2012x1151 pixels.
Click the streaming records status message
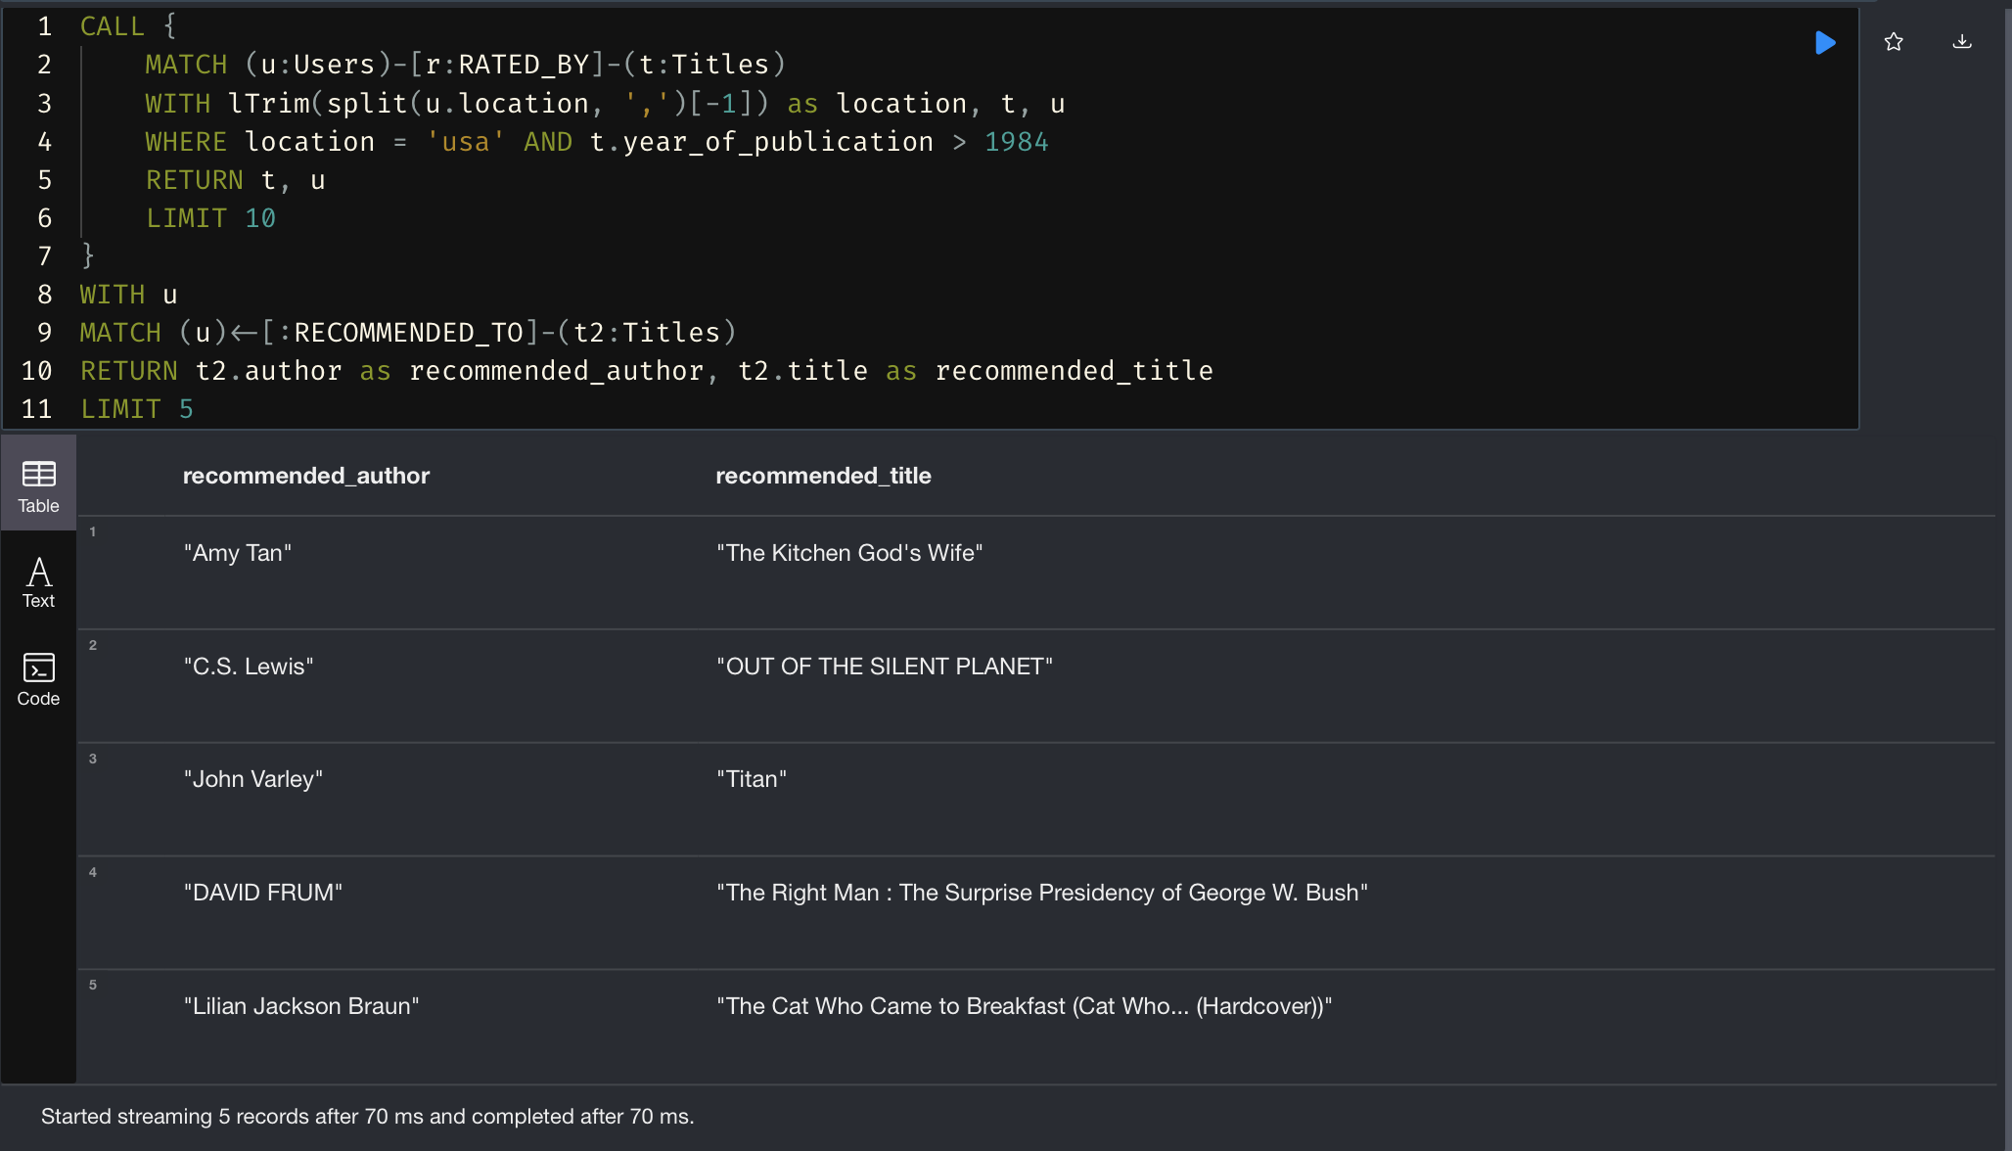[368, 1117]
